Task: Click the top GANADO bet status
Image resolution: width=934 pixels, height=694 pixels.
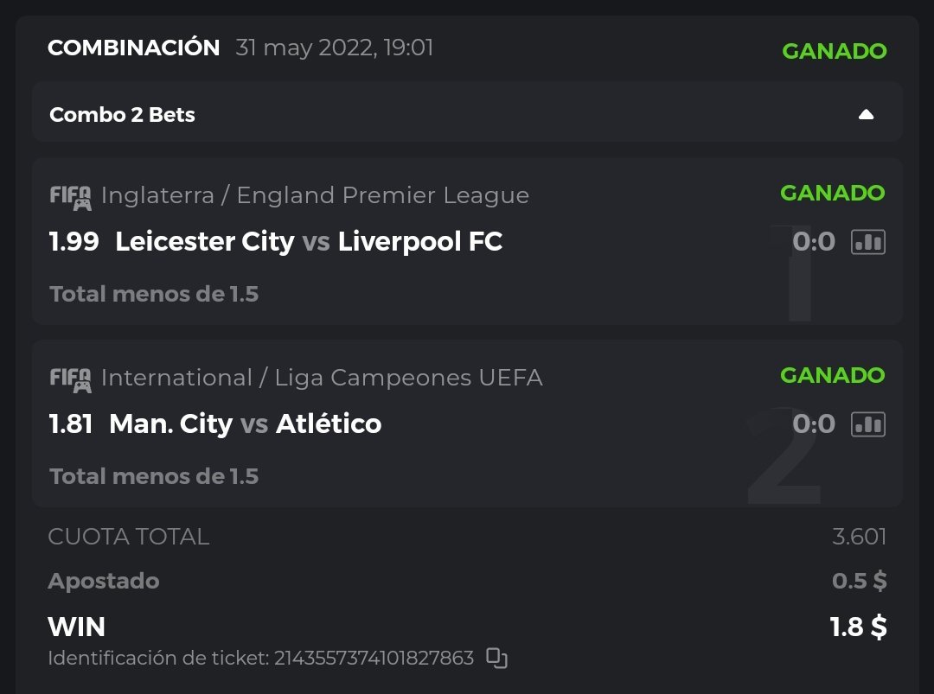Action: pos(834,51)
